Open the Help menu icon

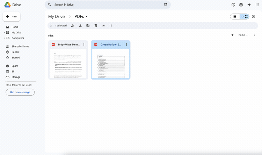click(x=233, y=5)
